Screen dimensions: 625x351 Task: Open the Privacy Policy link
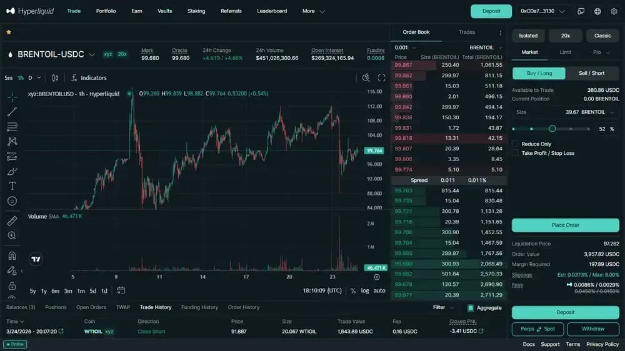602,344
